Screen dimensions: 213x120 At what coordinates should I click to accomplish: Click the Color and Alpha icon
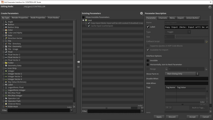click(x=6, y=33)
